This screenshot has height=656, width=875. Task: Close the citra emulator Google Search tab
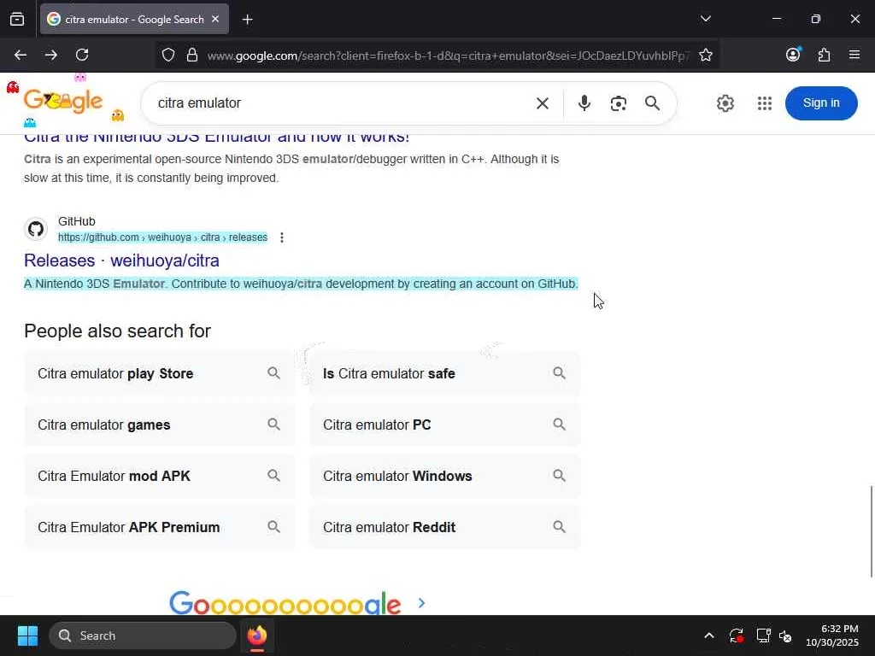[x=215, y=19]
